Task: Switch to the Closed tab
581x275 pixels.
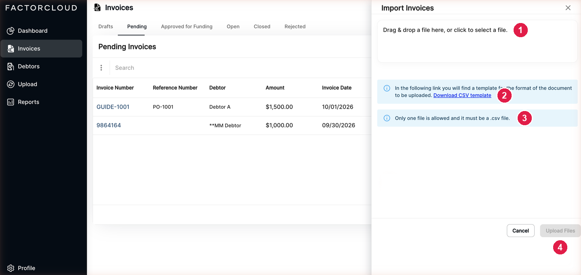Action: click(x=262, y=27)
